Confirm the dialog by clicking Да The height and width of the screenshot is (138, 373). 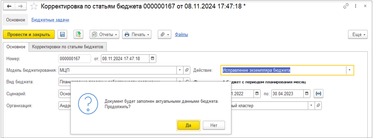[188, 125]
